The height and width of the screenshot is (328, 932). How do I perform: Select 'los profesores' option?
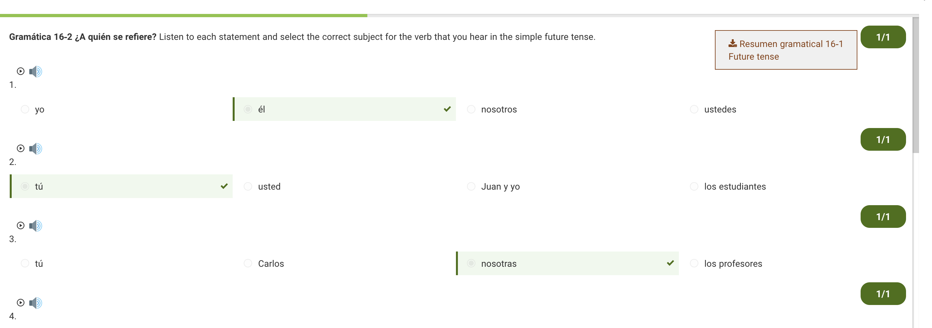694,263
